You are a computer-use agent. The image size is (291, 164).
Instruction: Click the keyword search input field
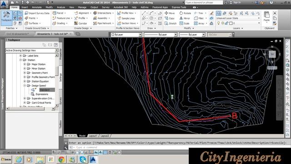[204, 2]
